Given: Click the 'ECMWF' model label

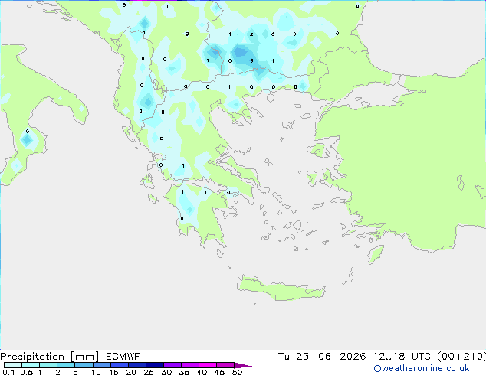Looking at the screenshot, I should (x=123, y=357).
